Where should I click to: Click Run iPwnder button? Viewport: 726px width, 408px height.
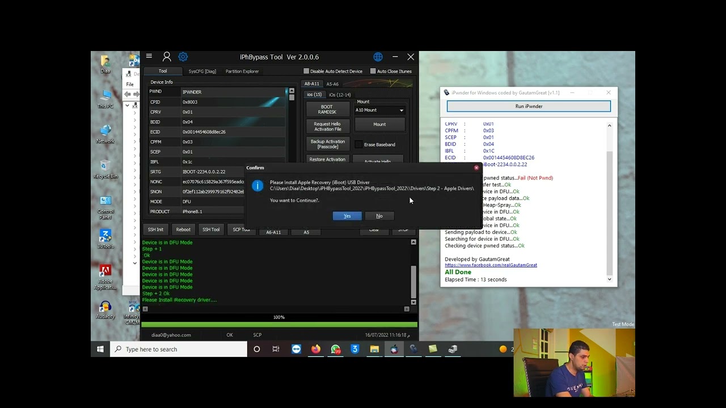coord(529,107)
